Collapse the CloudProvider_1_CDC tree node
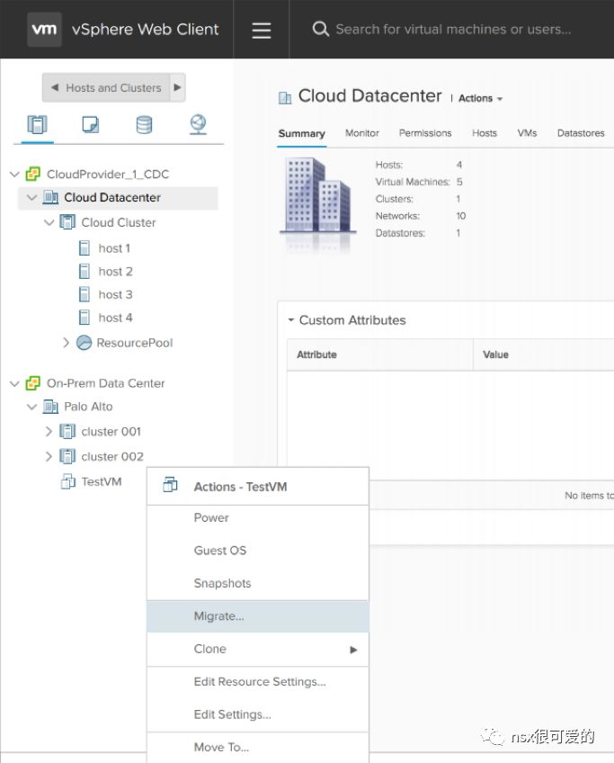The height and width of the screenshot is (763, 614). click(14, 175)
